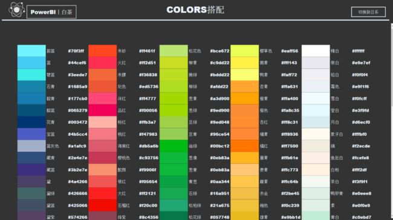The image size is (393, 220).
Task: Select the hex value #bddd22
Action: point(219,75)
